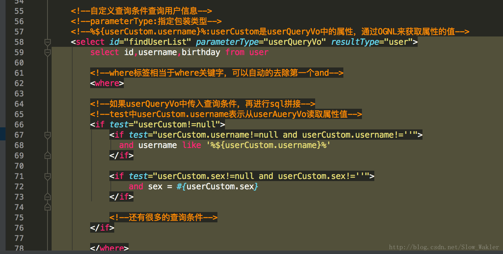The height and width of the screenshot is (254, 503).
Task: Click the comment 'parameterType:指定包装类型'
Action: (x=146, y=21)
